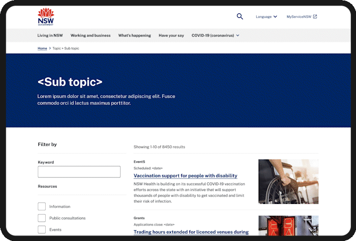The width and height of the screenshot is (356, 241).
Task: Click the 'EventS' category label
Action: (x=139, y=162)
